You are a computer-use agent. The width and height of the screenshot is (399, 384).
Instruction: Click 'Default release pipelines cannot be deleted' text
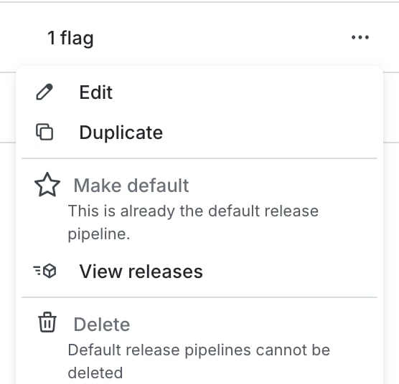point(199,361)
